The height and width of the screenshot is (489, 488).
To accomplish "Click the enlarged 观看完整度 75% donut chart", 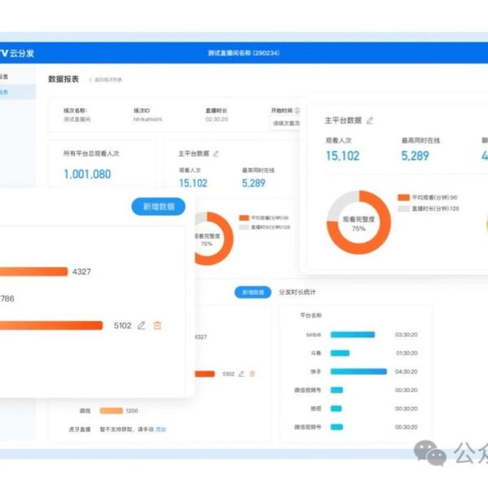I will [359, 222].
